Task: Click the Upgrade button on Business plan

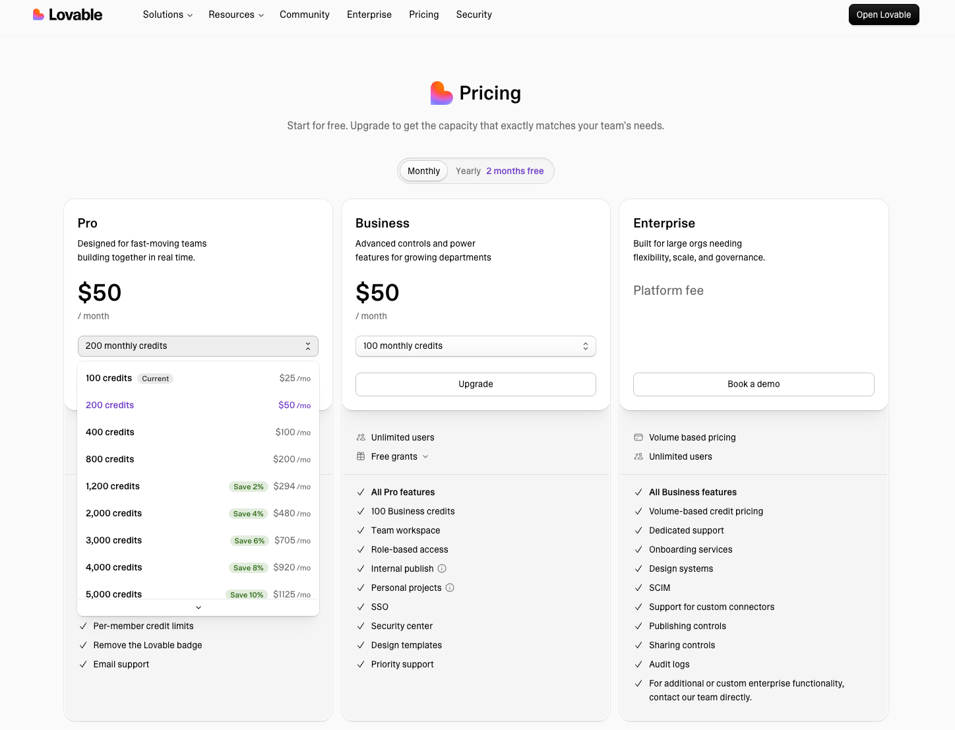Action: click(476, 384)
